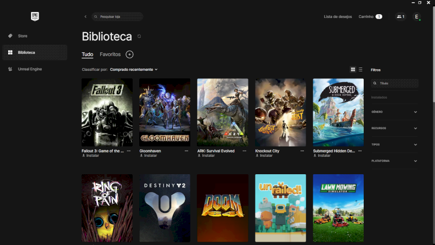
Task: Click the search magnifier icon in store bar
Action: coord(96,17)
